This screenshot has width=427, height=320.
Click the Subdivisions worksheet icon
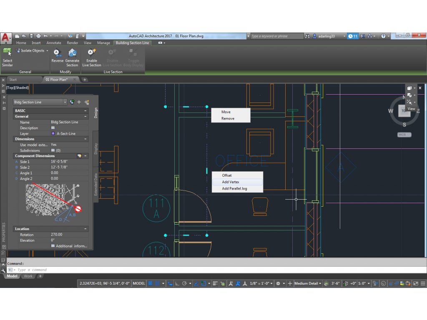coord(53,150)
